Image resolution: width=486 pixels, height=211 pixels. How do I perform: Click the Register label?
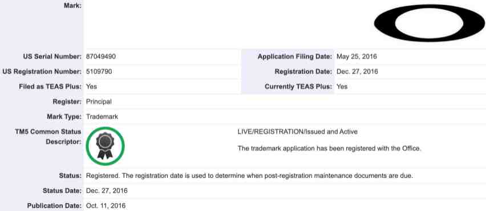coord(67,102)
